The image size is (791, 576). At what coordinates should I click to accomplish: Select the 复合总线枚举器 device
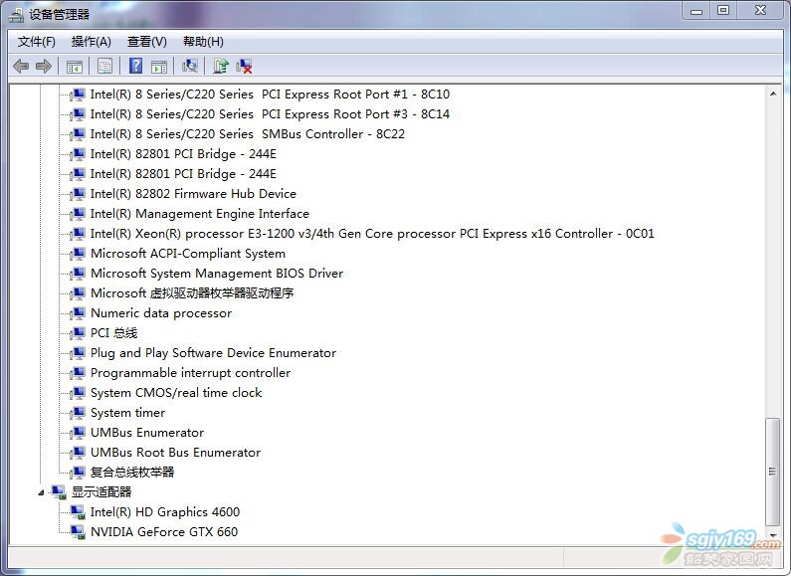coord(132,473)
